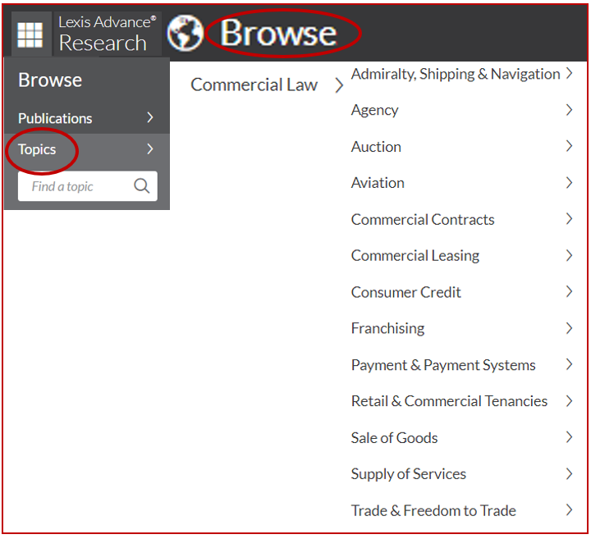Expand chevron for Sale of Goods

click(569, 437)
